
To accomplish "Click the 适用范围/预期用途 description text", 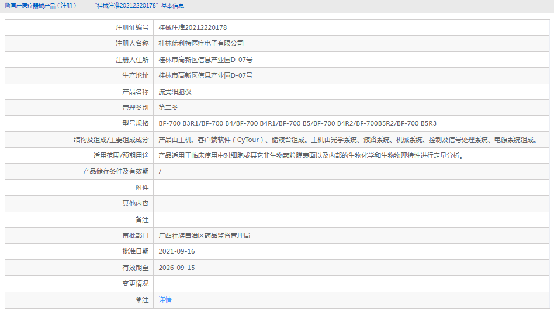I will click(311, 155).
